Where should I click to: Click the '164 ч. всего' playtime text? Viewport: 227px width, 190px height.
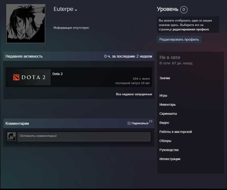[x=141, y=79]
